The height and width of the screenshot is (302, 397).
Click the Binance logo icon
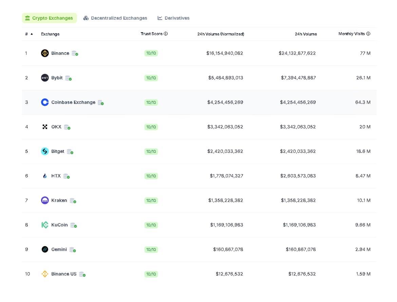45,53
